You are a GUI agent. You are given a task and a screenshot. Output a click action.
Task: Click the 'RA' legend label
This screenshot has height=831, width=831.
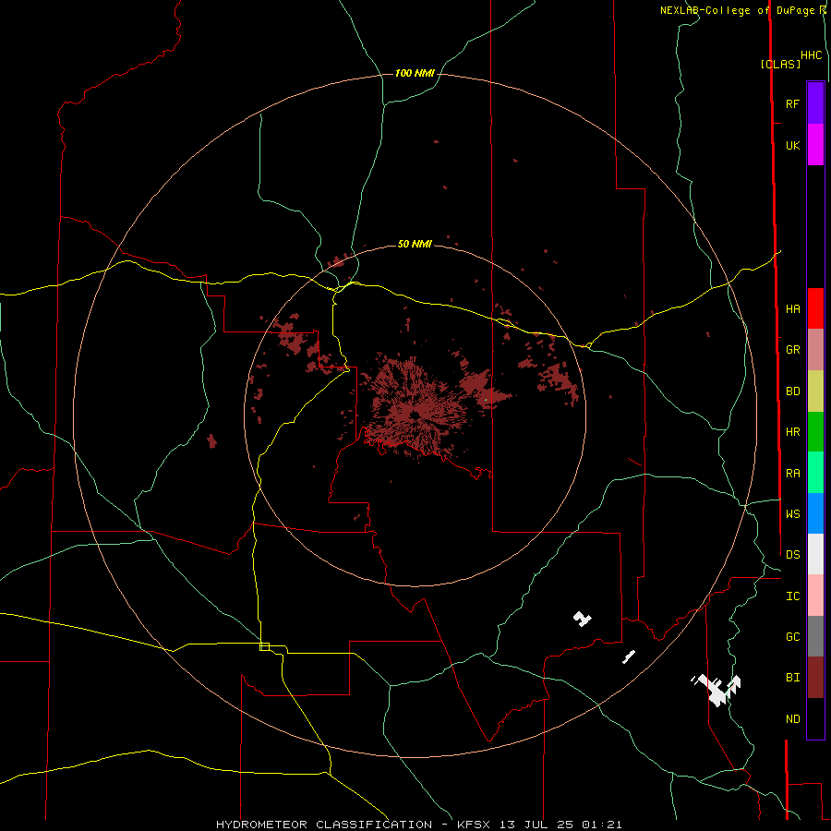click(793, 474)
